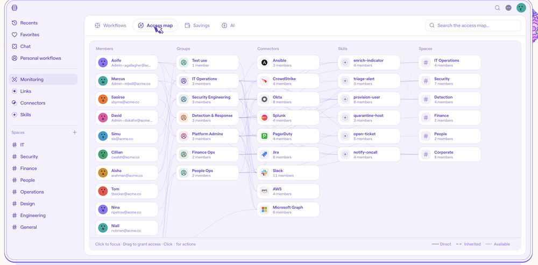Open the Engineering space

click(x=43, y=215)
